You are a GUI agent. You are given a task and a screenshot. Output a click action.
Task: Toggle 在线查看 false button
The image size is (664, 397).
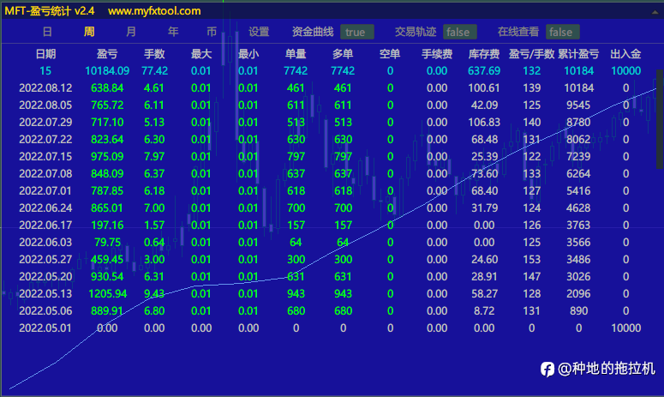(x=563, y=32)
